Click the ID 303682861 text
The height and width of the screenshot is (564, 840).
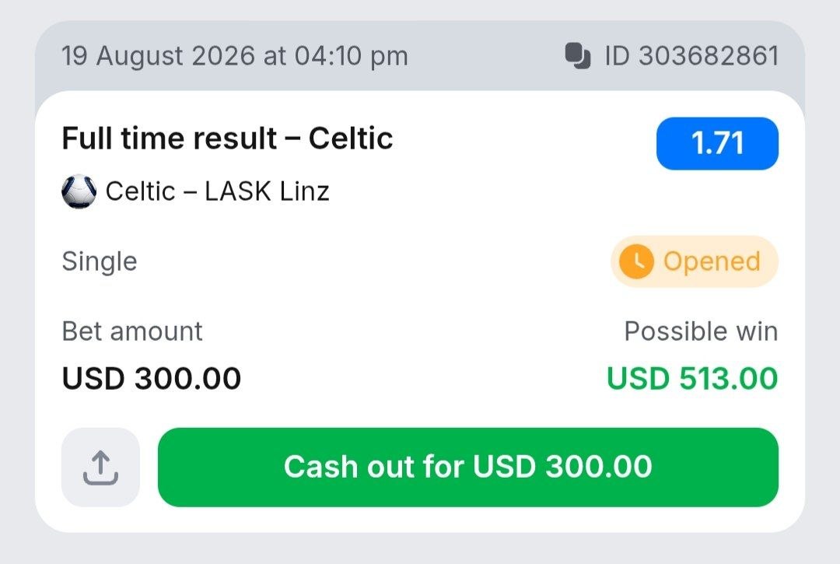(691, 56)
